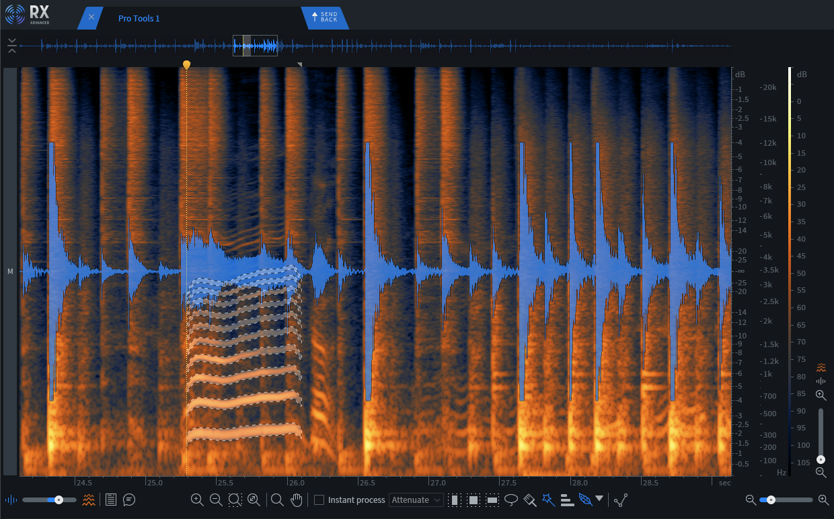Click the spectrogram view icon beside opacity slider

89,500
